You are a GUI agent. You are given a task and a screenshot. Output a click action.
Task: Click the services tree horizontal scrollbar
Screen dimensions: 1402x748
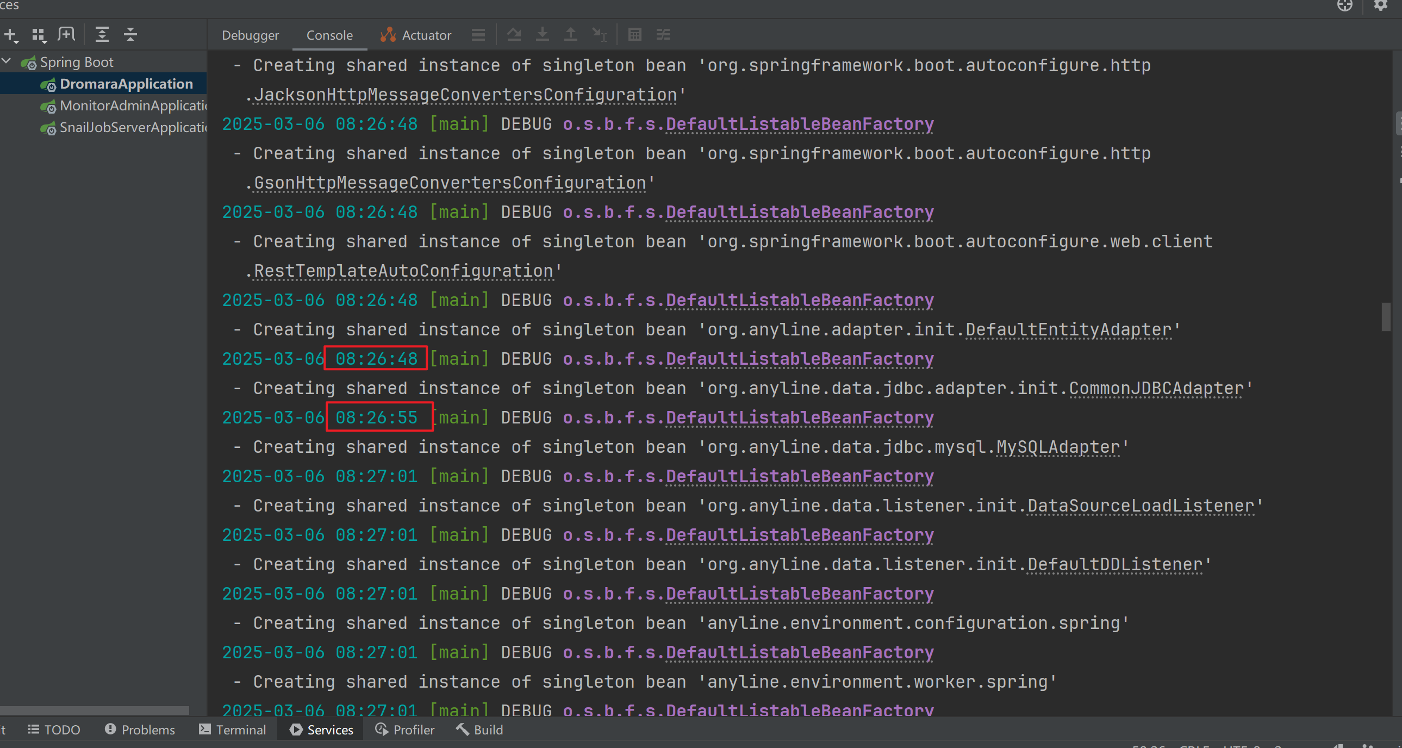point(94,710)
